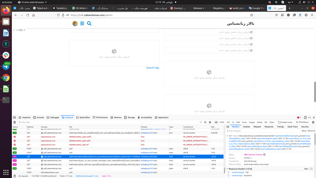Open DevTools more options menu
This screenshot has height=178, width=316.
click(310, 117)
